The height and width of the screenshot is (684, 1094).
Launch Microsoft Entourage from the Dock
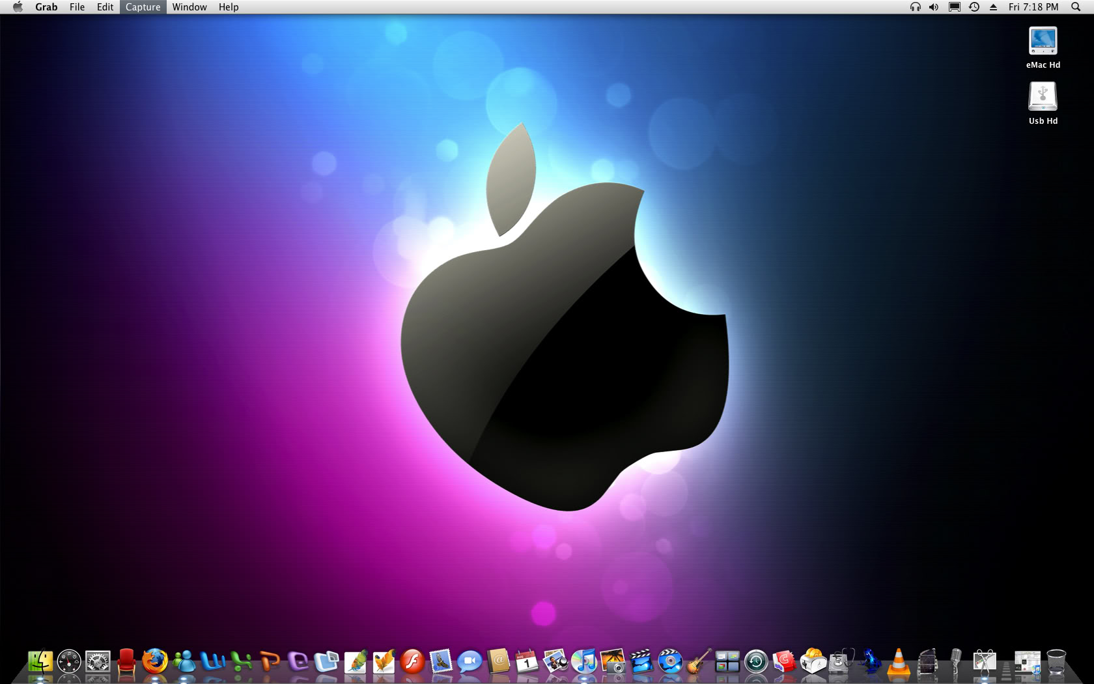pyautogui.click(x=298, y=662)
